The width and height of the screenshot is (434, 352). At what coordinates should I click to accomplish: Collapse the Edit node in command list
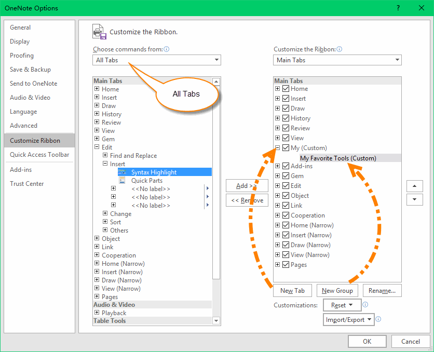[97, 147]
